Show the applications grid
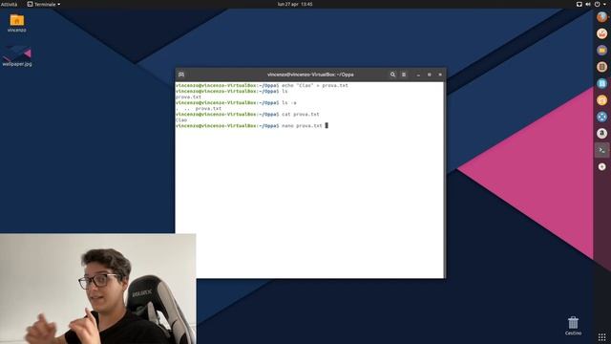 [602, 336]
